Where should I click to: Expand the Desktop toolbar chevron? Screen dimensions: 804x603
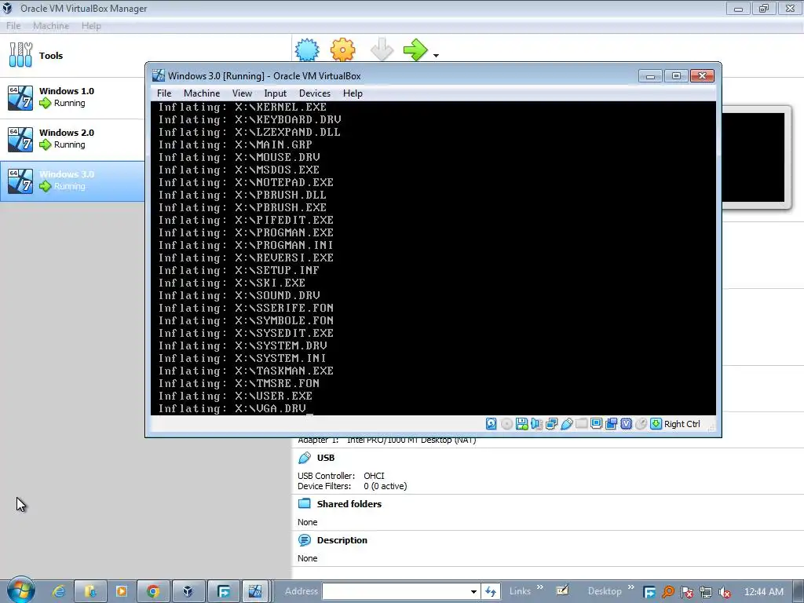click(x=630, y=587)
